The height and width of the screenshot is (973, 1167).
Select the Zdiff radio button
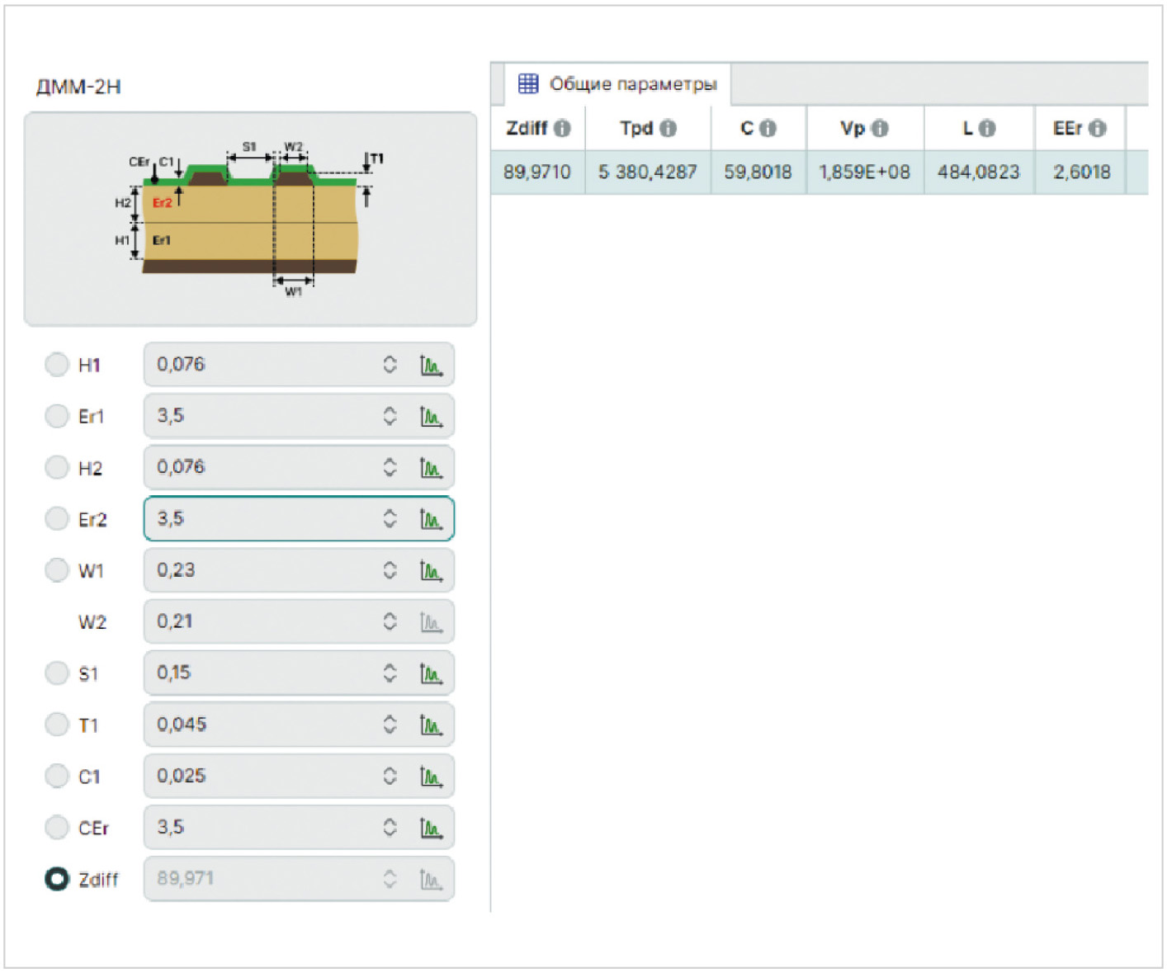click(x=56, y=879)
